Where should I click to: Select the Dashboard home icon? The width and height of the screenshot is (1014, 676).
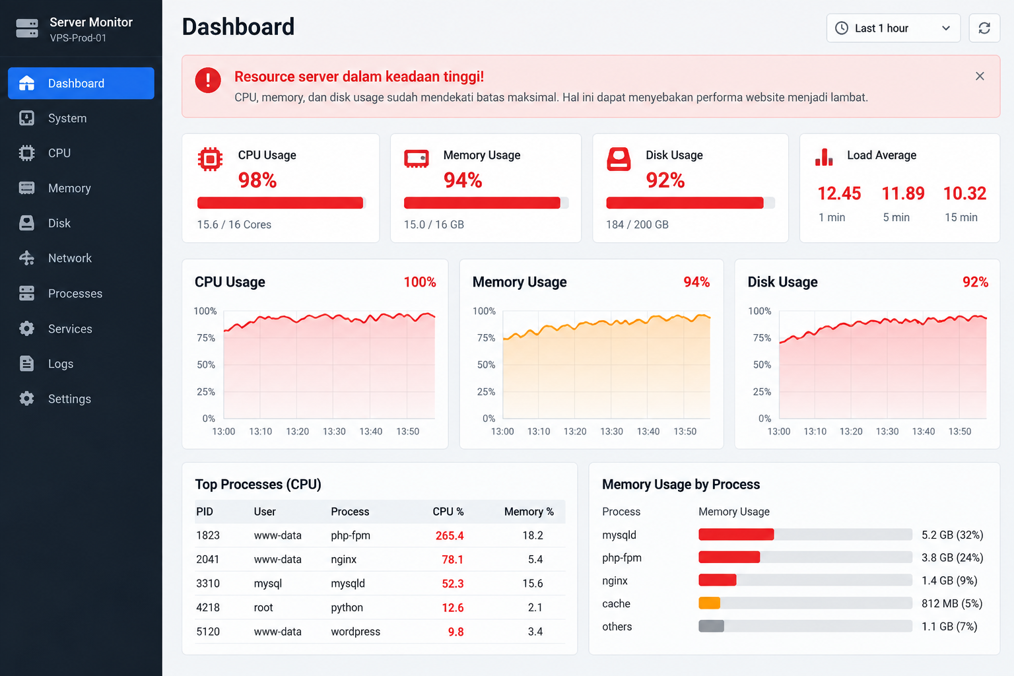(26, 83)
